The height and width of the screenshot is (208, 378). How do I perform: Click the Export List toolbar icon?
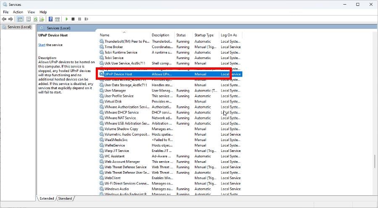[42, 19]
